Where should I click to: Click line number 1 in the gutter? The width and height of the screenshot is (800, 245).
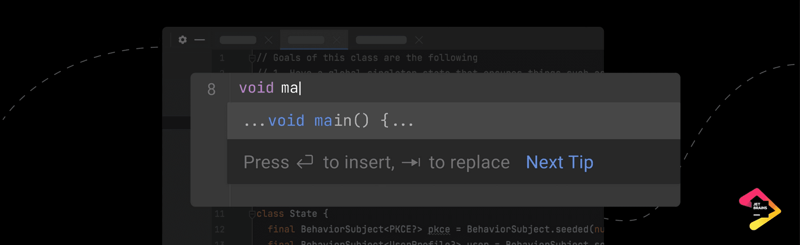tap(222, 58)
